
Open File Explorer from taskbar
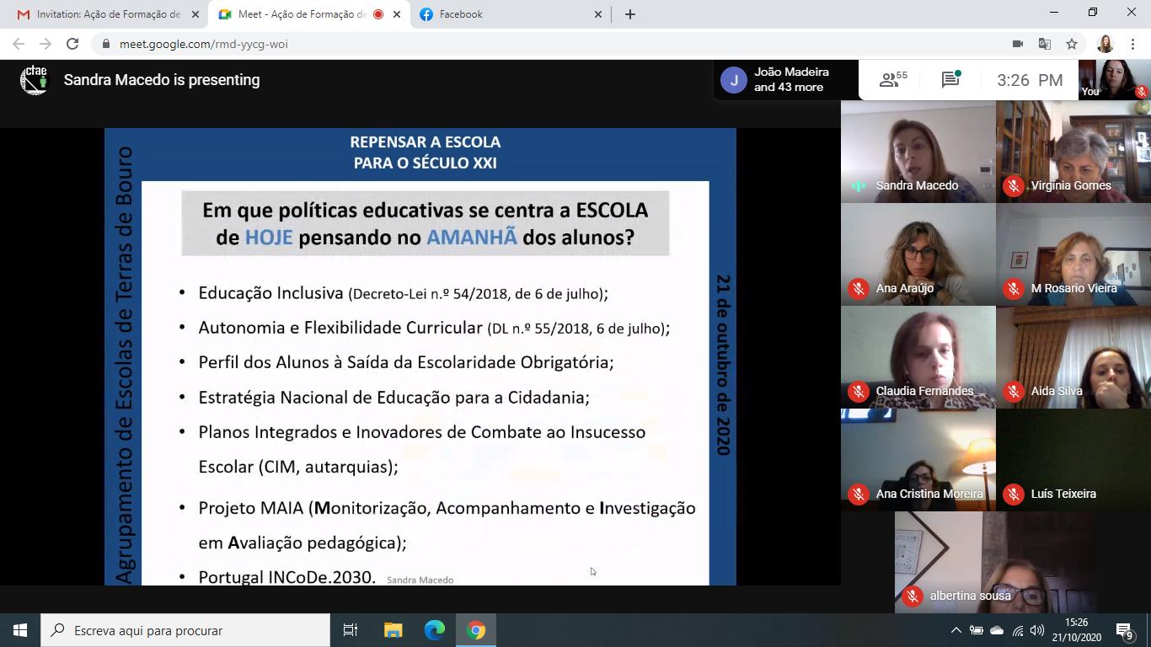393,630
